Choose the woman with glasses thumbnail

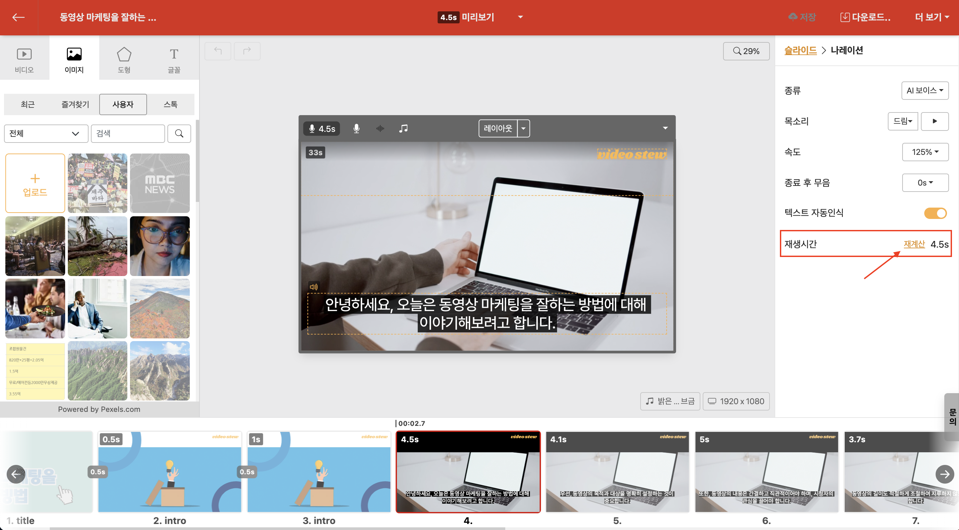point(160,246)
